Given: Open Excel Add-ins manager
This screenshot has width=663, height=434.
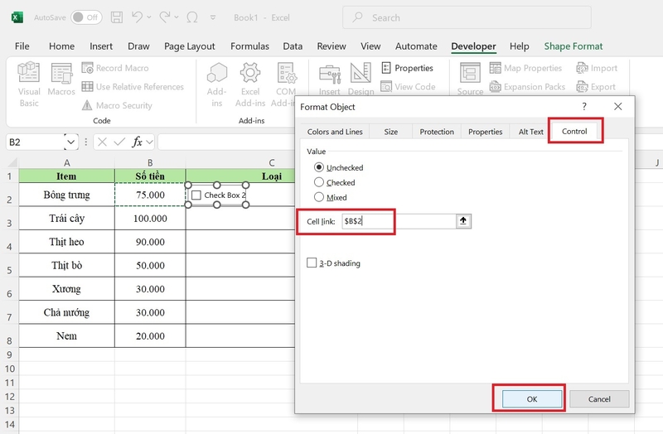Looking at the screenshot, I should 250,84.
